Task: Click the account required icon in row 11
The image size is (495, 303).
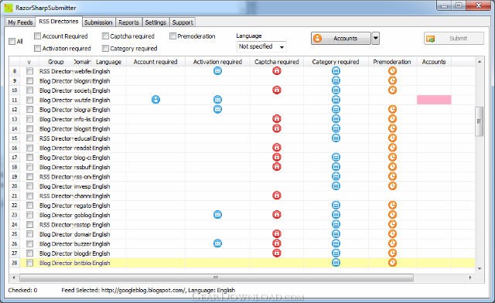Action: tap(155, 100)
